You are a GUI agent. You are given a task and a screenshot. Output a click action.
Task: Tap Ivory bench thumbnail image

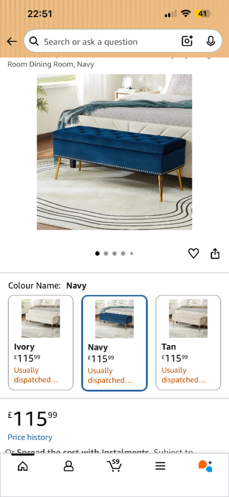[41, 318]
